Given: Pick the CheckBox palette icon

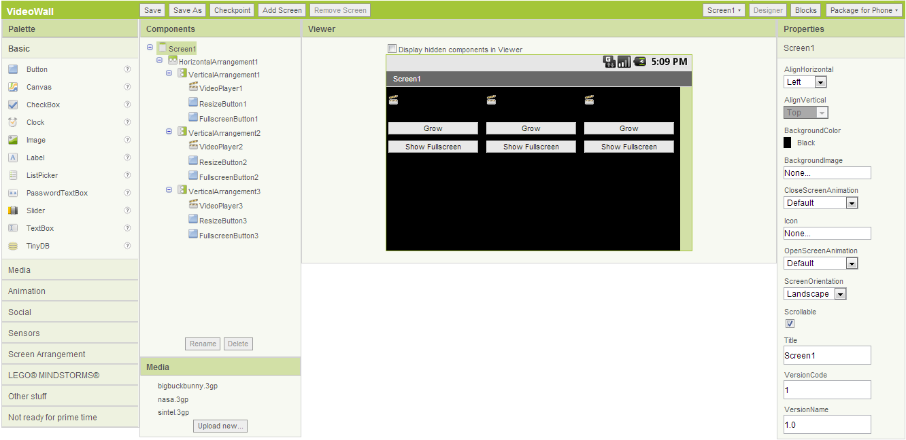Looking at the screenshot, I should click(x=13, y=105).
